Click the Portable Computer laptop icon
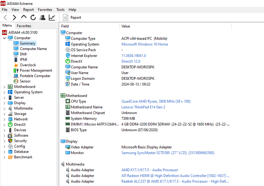Screen dimensions: 264x186 coord(16,76)
